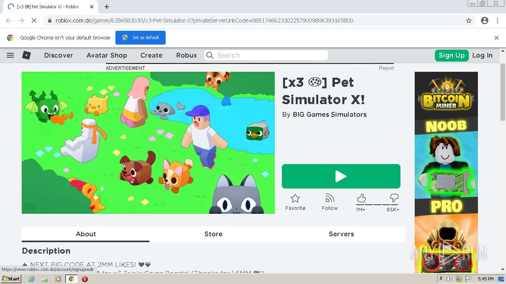This screenshot has height=284, width=506.
Task: Open a new browser tab
Action: point(107,7)
